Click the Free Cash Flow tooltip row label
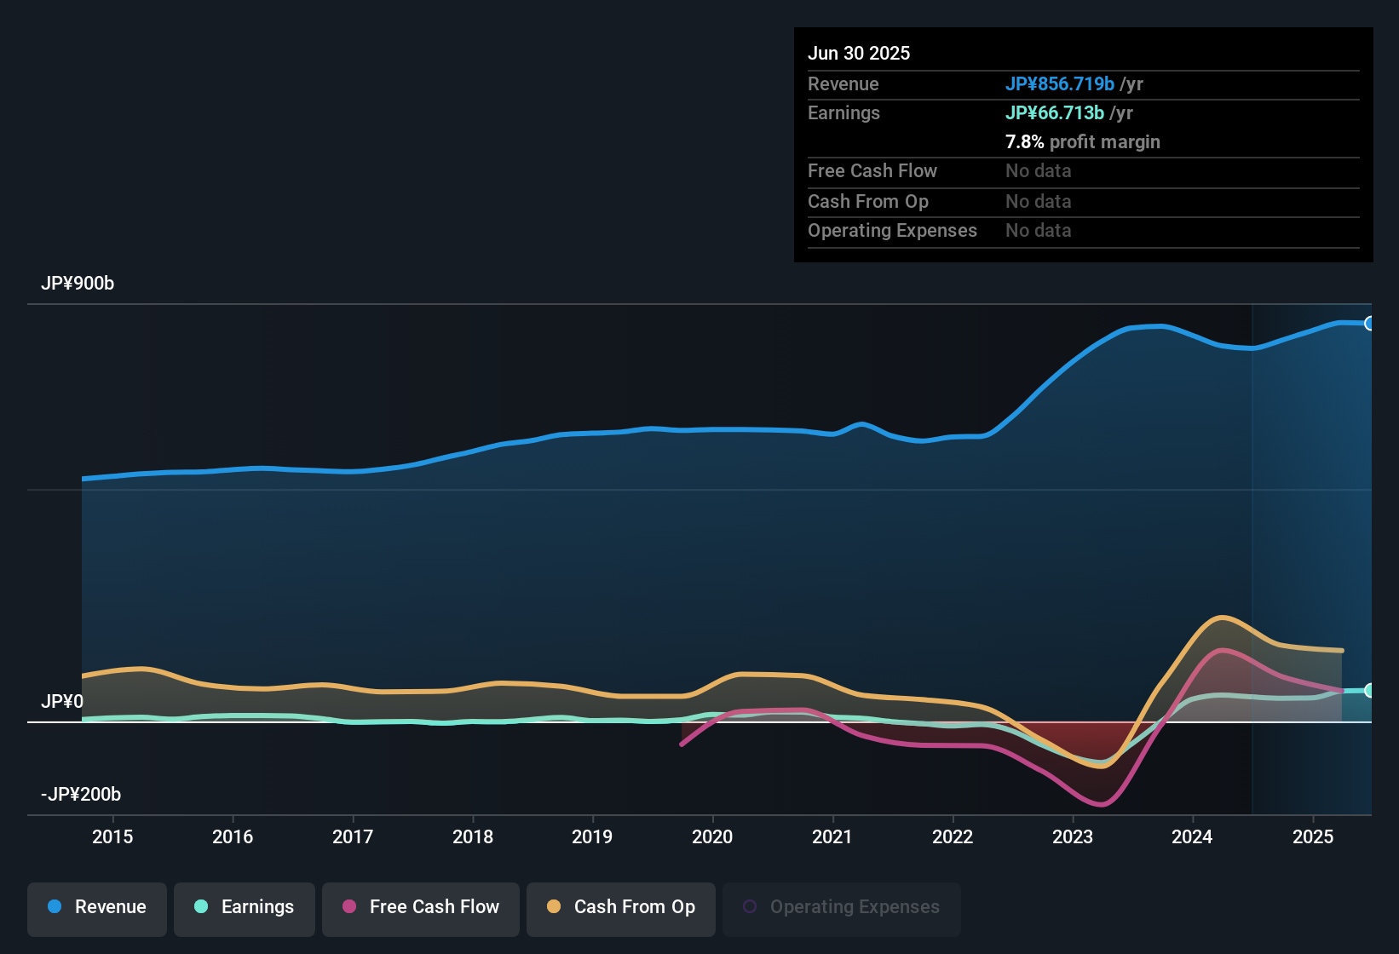Image resolution: width=1399 pixels, height=954 pixels. coord(872,171)
